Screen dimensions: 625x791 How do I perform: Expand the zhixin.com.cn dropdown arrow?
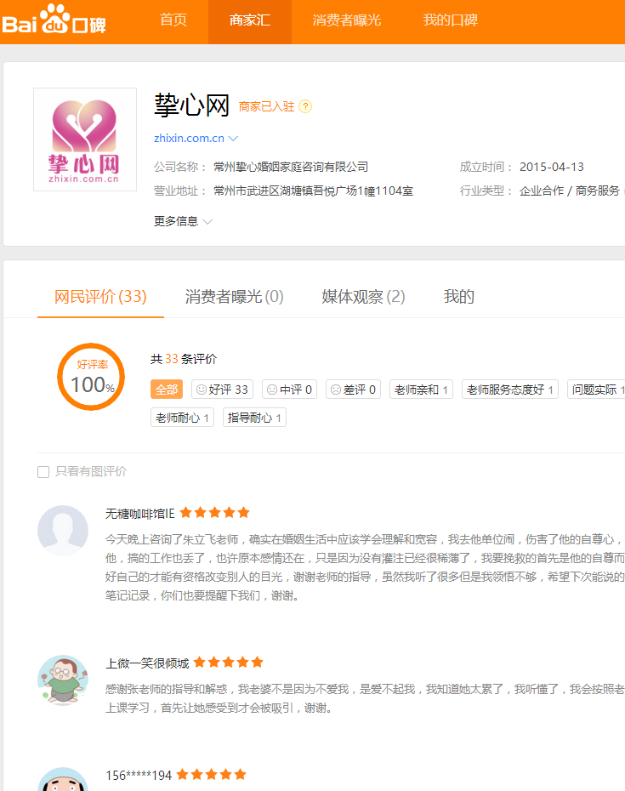[x=233, y=138]
